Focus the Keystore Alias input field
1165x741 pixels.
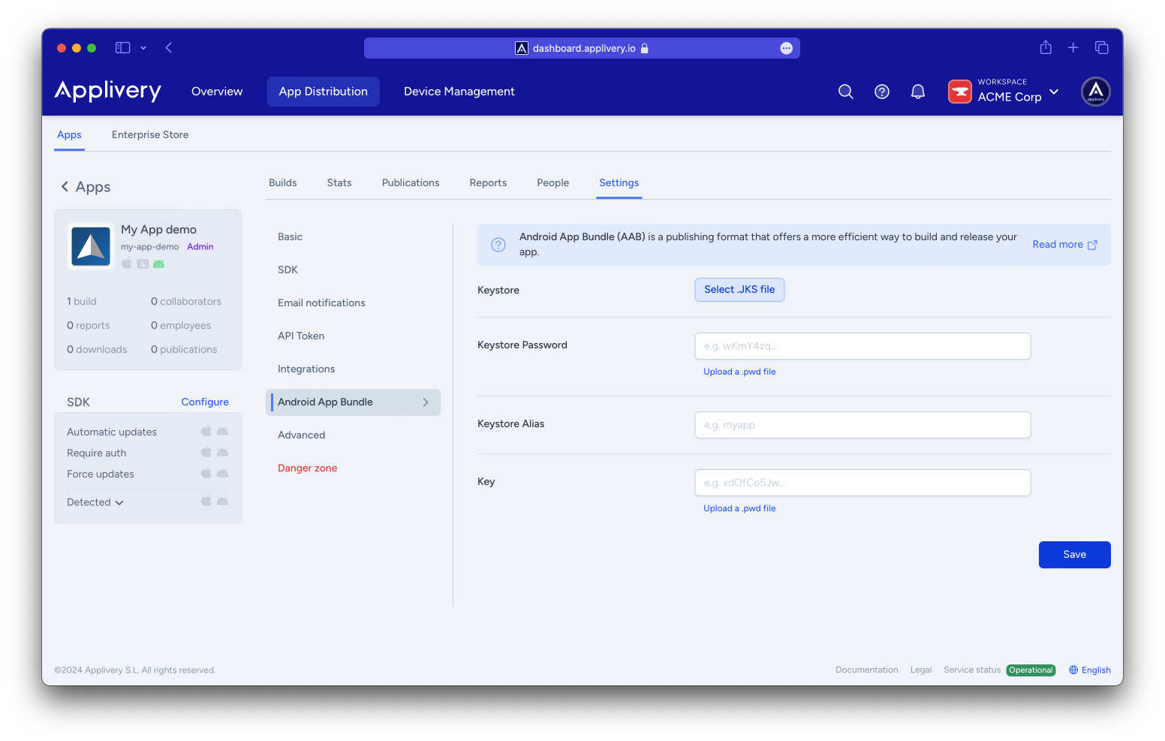pos(862,425)
